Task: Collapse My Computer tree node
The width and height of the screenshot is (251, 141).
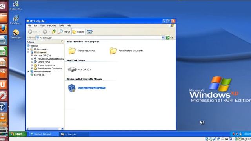Action: pyautogui.click(x=28, y=52)
